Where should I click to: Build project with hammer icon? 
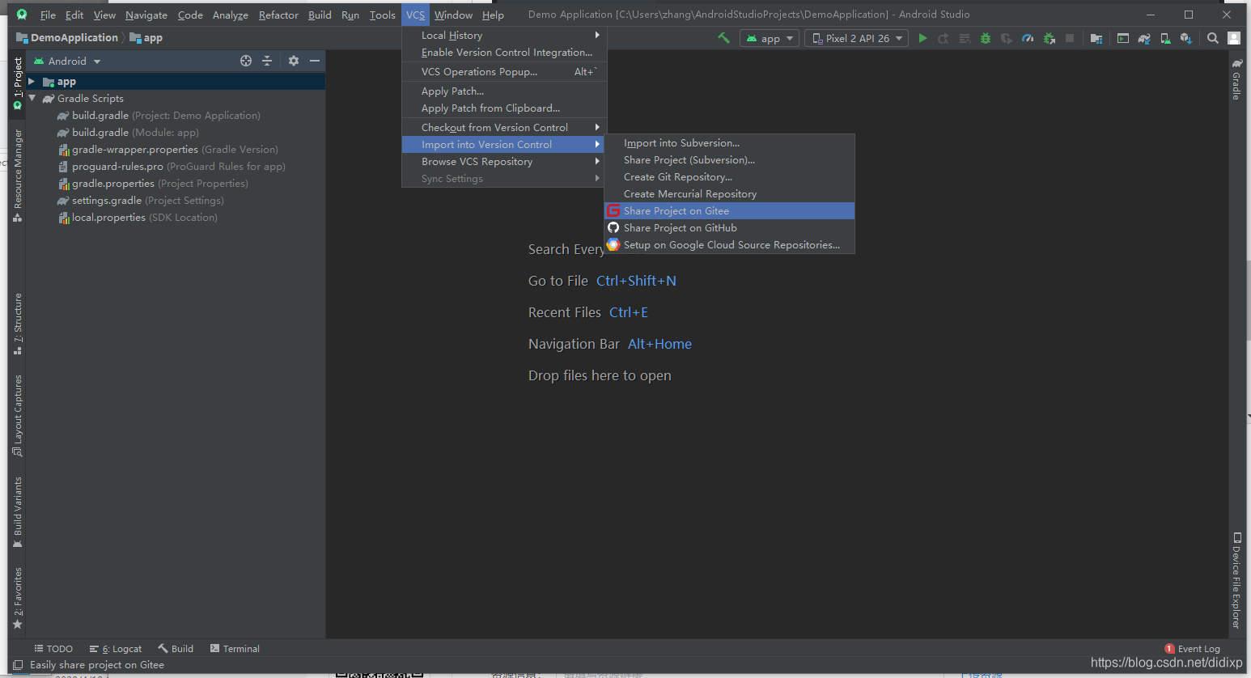(x=723, y=38)
